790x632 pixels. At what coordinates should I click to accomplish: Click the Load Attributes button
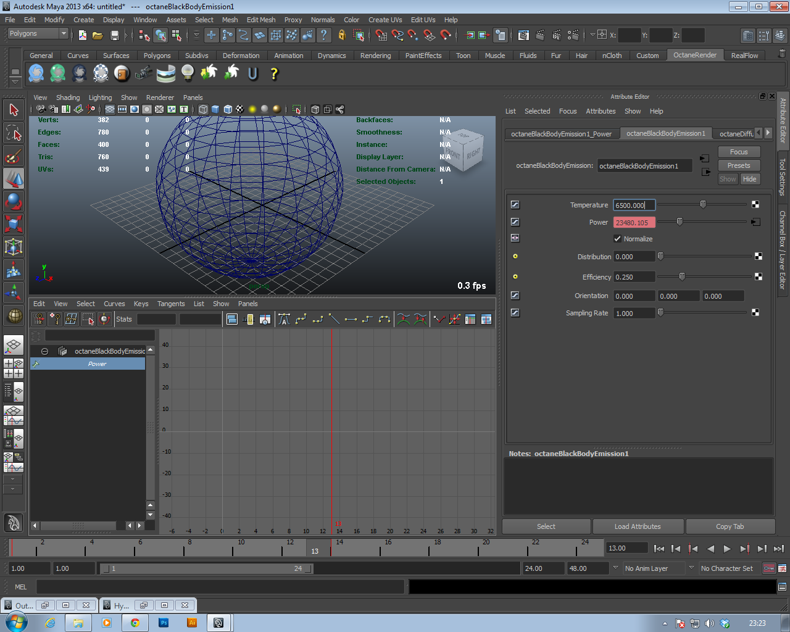point(638,526)
